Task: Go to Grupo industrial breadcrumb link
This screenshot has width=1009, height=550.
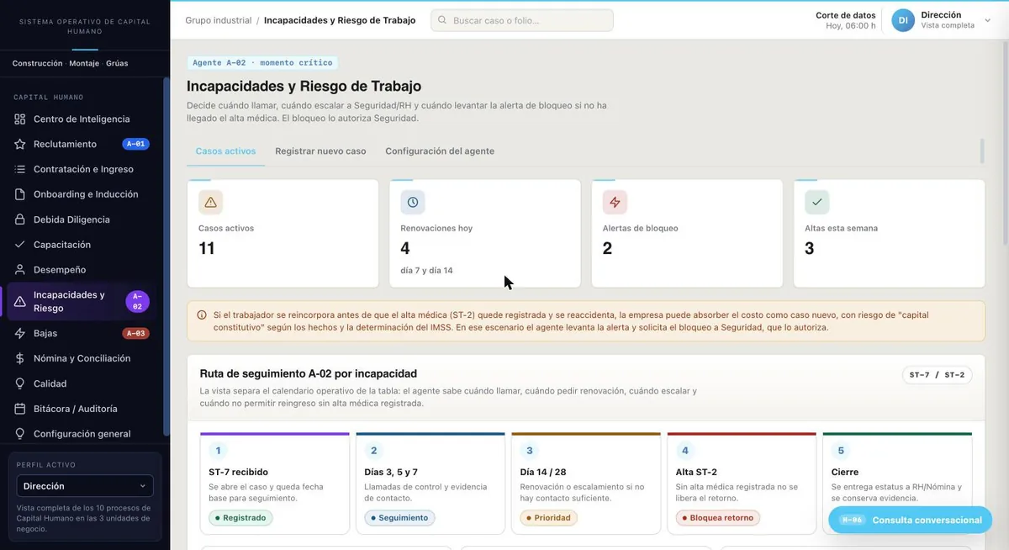Action: click(218, 20)
